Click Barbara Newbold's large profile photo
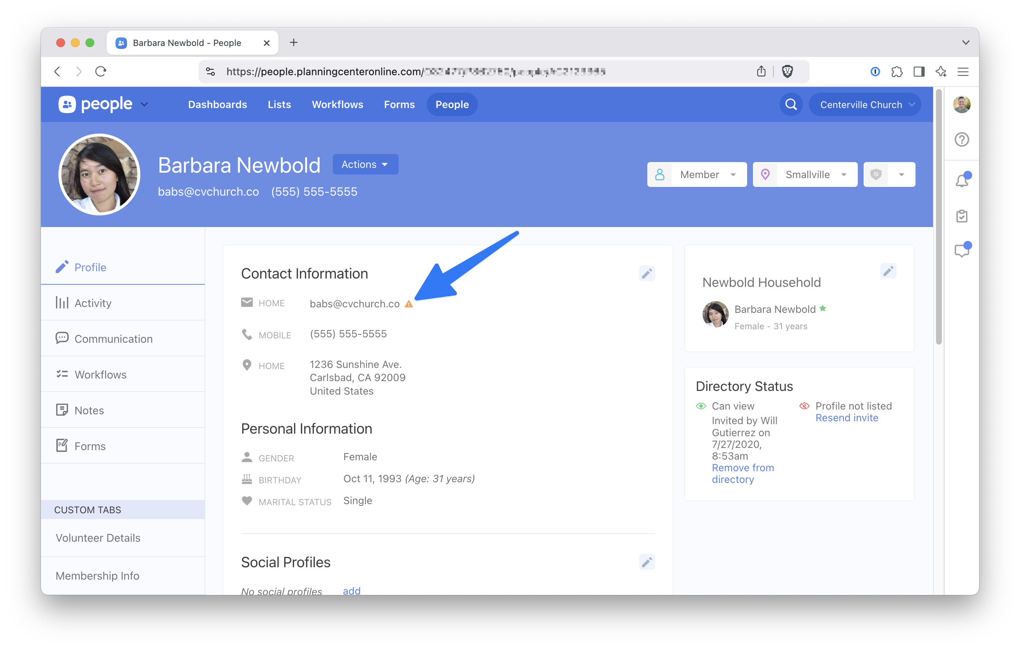 99,174
